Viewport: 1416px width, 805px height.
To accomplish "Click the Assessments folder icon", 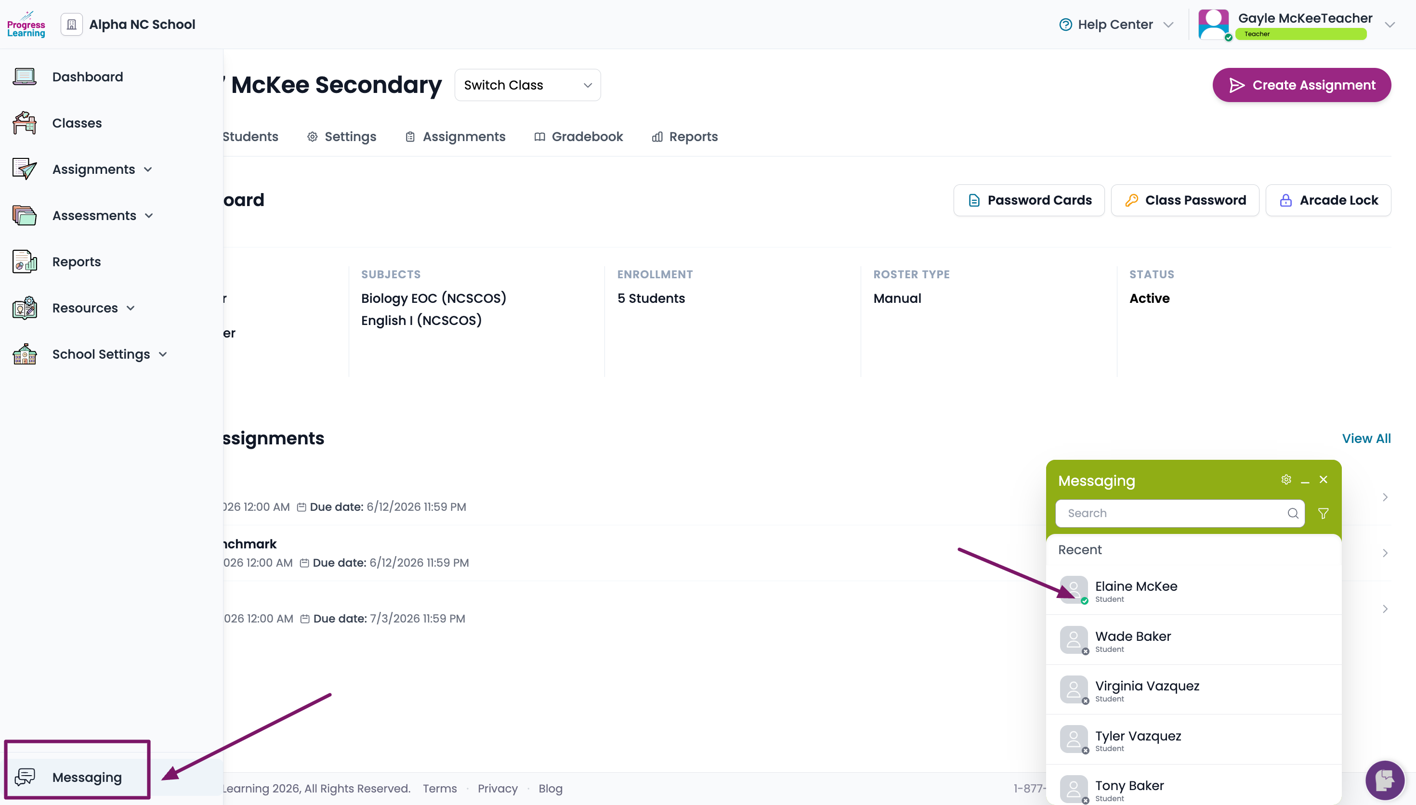I will (25, 216).
